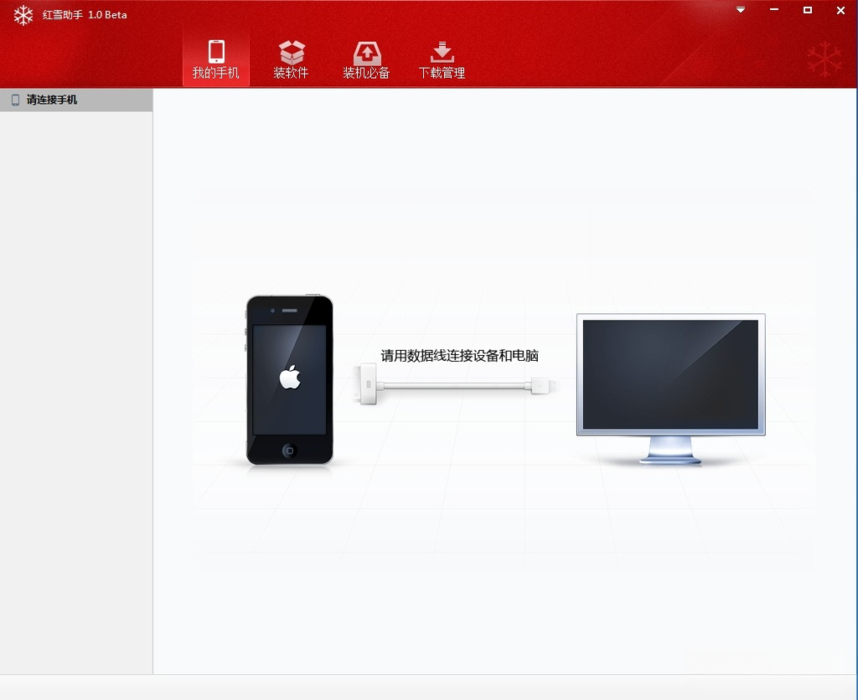Viewport: 858px width, 700px height.
Task: Click the computer monitor illustration
Action: coord(671,389)
